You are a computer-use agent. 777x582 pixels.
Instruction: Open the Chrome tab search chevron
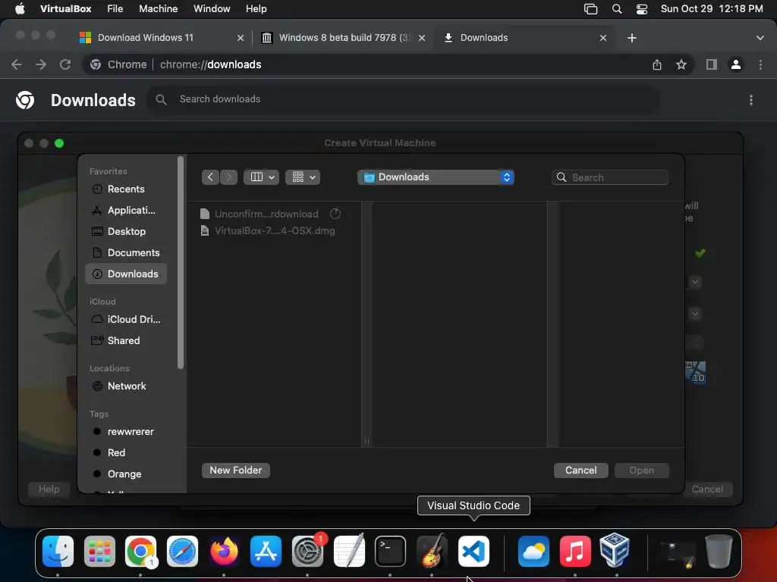tap(760, 38)
